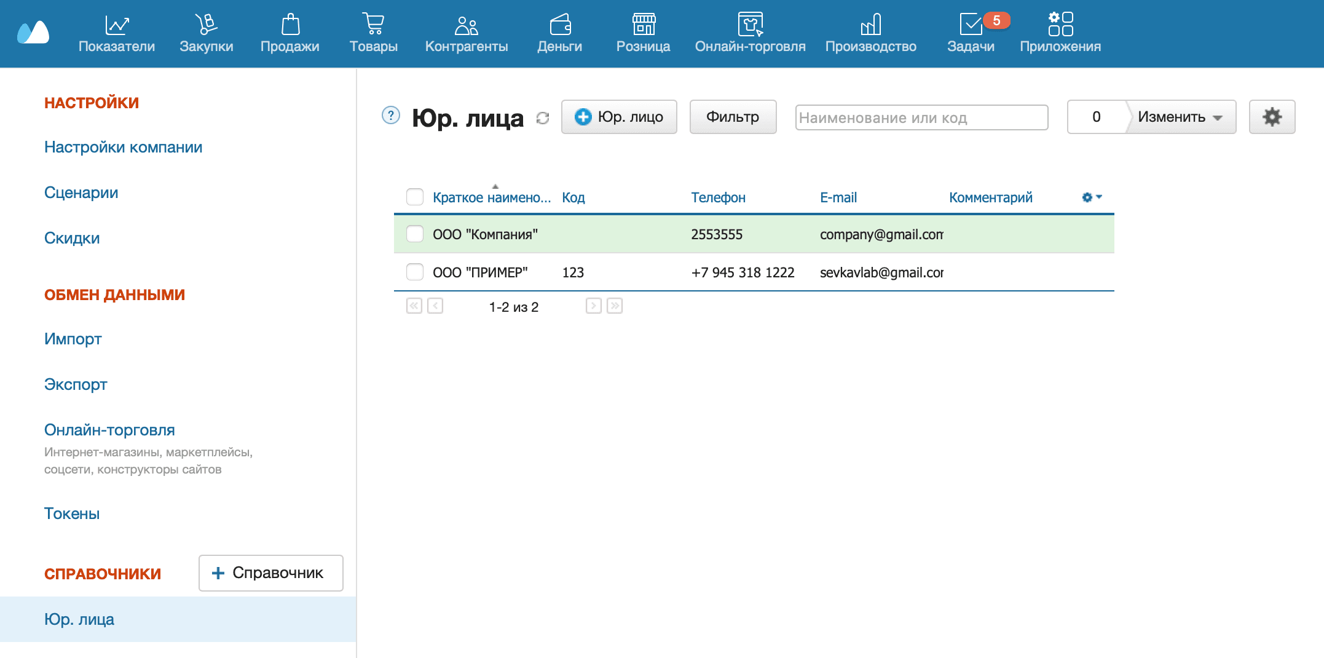1324x658 pixels.
Task: Click the add Юр. лицо button
Action: point(619,117)
